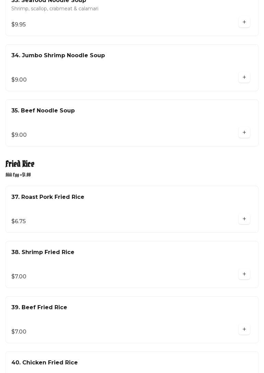The height and width of the screenshot is (373, 264).
Task: Click $7.00 price under Beef Fried Rice
Action: 19,332
